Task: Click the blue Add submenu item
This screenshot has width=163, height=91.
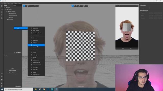Action: pos(21,28)
